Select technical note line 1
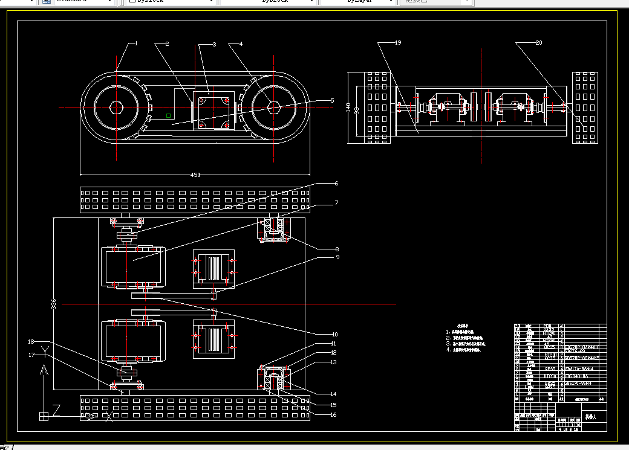 [x=460, y=332]
